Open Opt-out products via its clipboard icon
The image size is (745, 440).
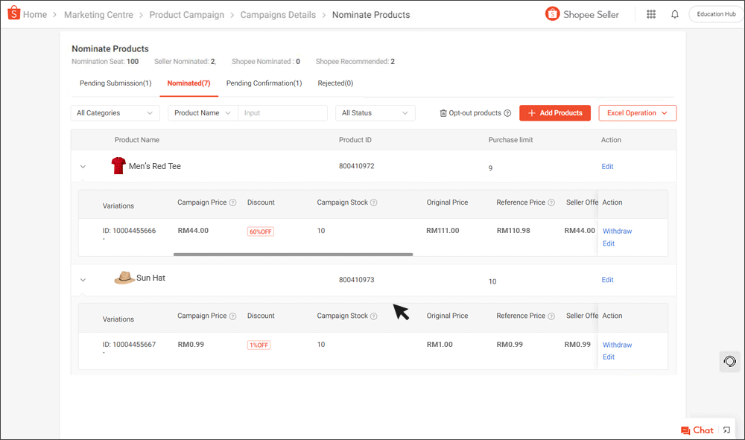[443, 112]
